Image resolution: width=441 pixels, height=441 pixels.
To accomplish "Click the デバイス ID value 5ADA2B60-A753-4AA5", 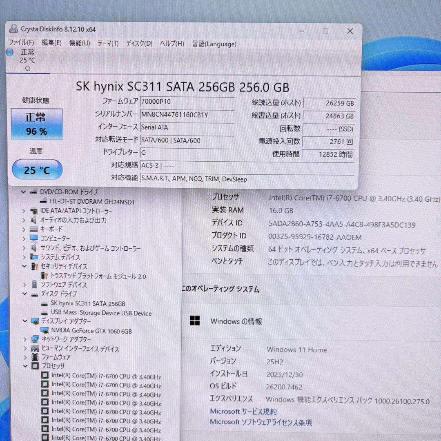I will (x=342, y=225).
